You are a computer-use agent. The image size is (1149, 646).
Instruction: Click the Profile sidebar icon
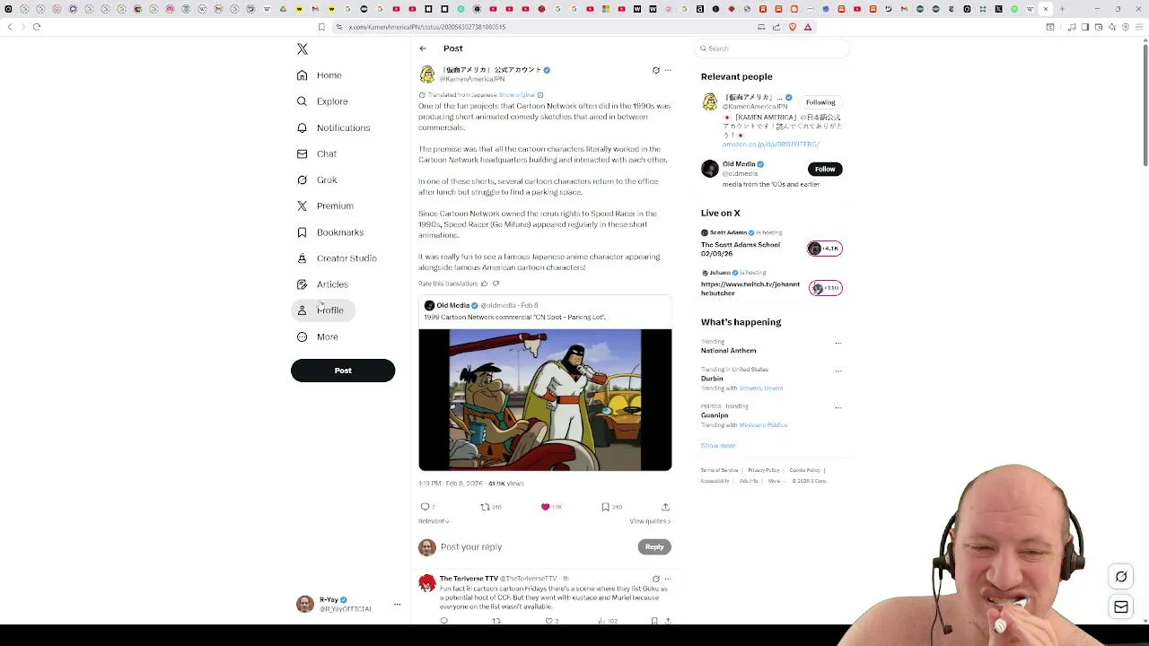click(x=302, y=310)
